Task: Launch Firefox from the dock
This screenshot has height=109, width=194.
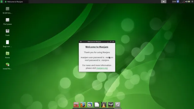Action: tap(83, 105)
